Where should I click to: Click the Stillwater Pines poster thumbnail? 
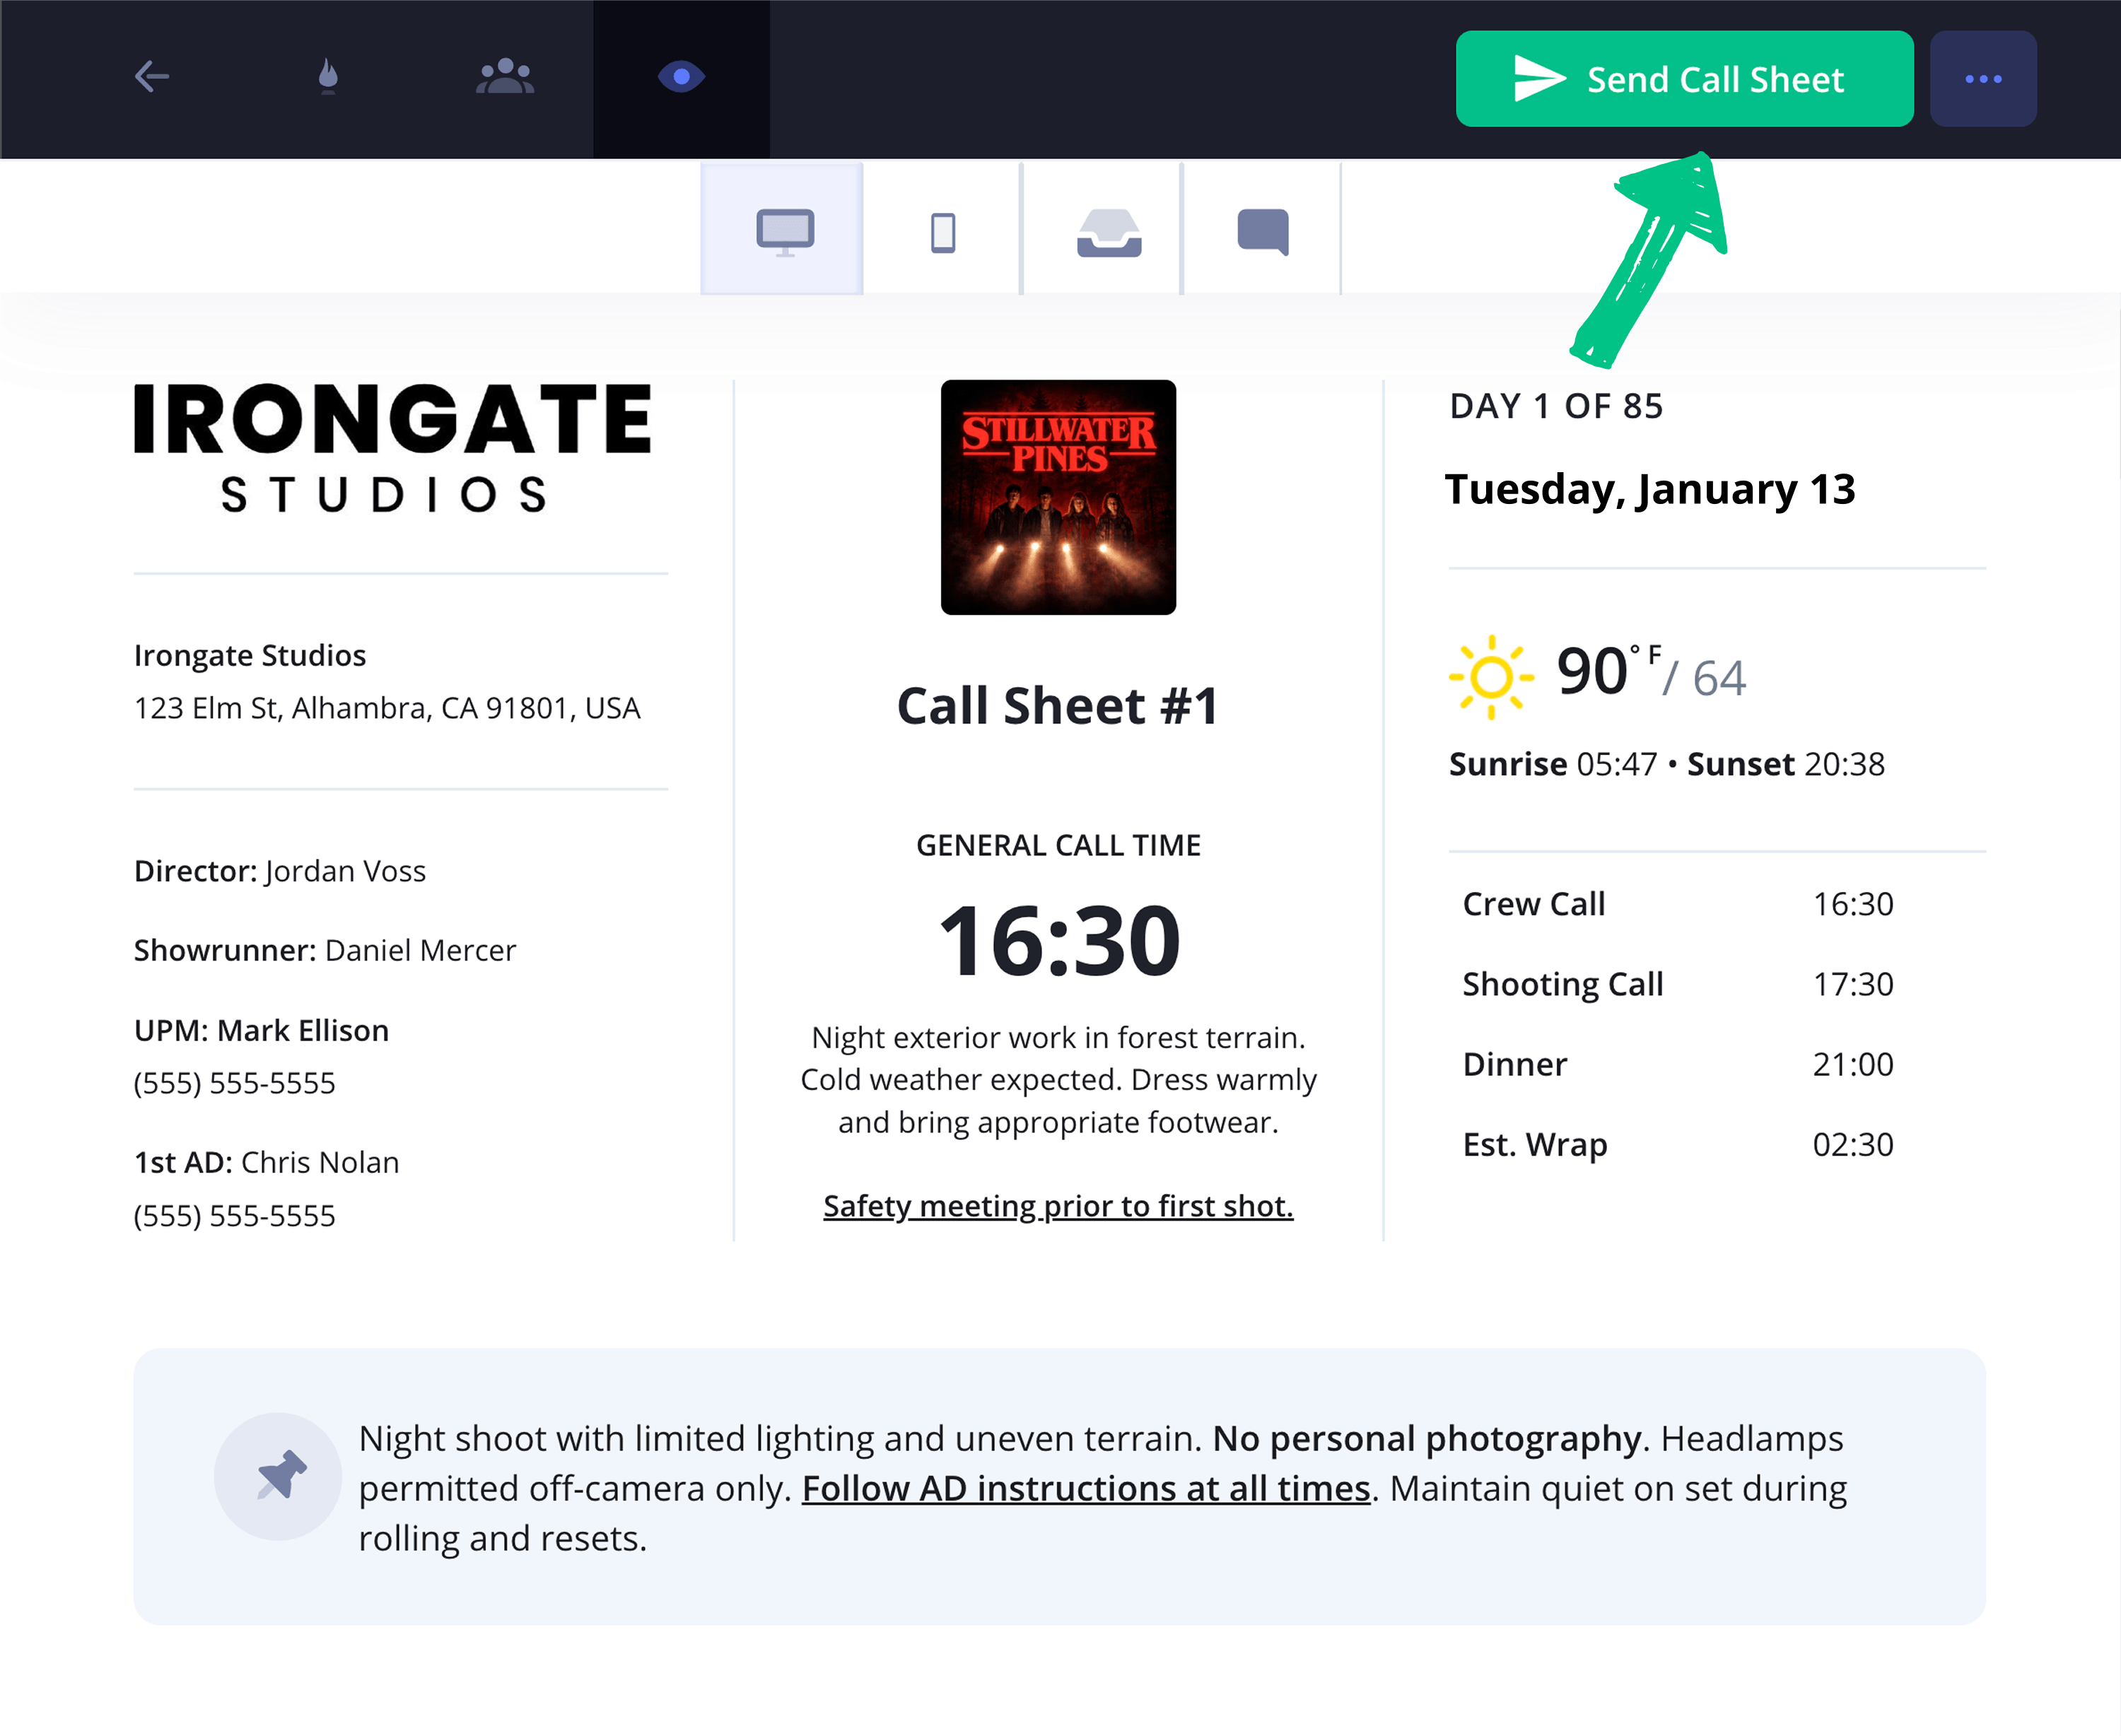point(1058,497)
